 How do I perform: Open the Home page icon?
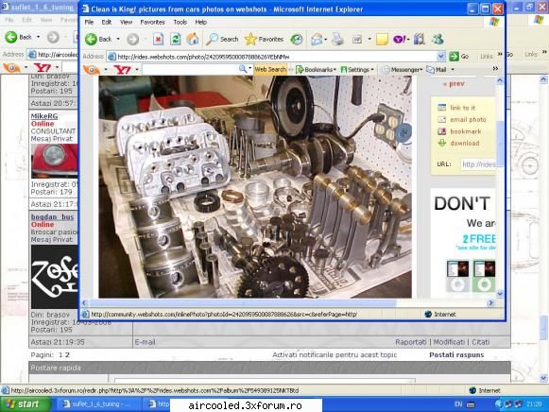pos(193,39)
